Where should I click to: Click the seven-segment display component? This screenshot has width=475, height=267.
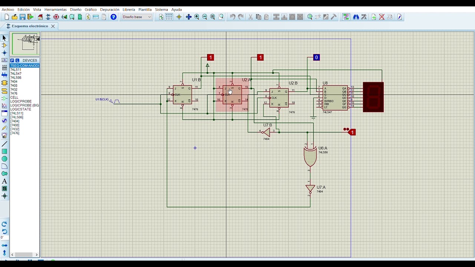click(x=373, y=97)
